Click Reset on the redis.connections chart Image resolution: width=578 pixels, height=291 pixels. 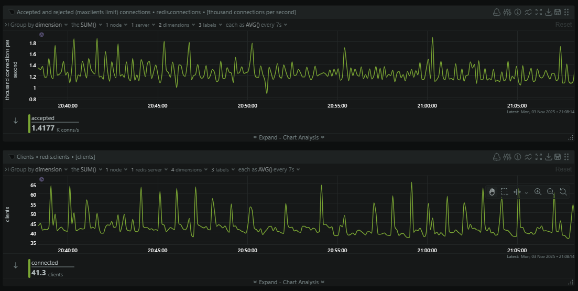coord(563,25)
